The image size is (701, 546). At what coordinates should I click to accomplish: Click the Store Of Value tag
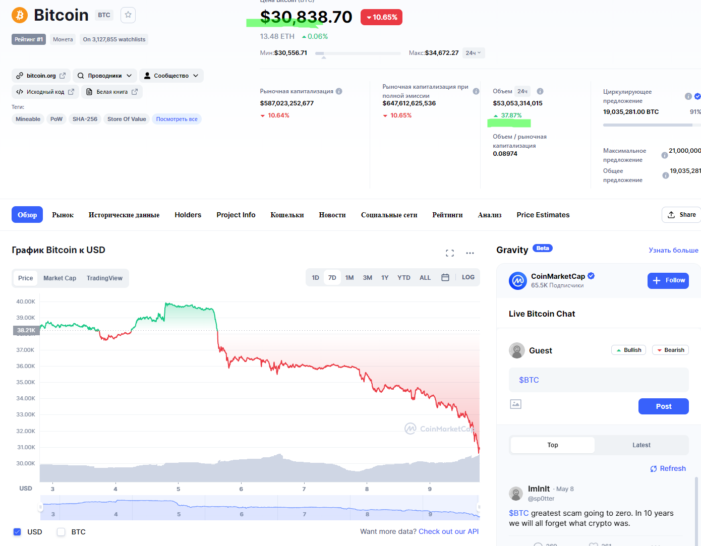coord(127,119)
